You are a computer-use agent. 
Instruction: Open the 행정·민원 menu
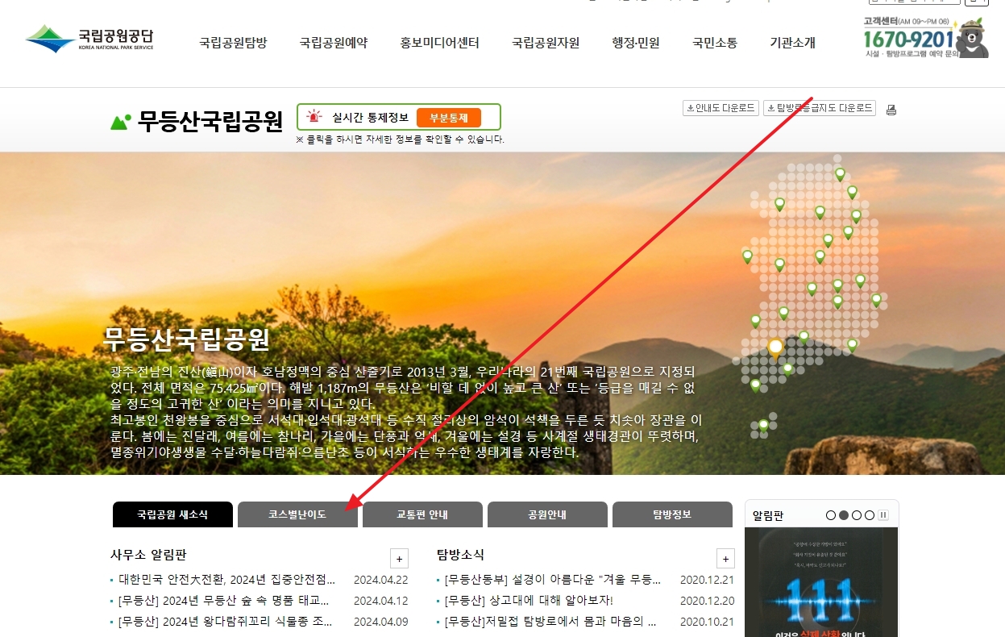pyautogui.click(x=636, y=43)
